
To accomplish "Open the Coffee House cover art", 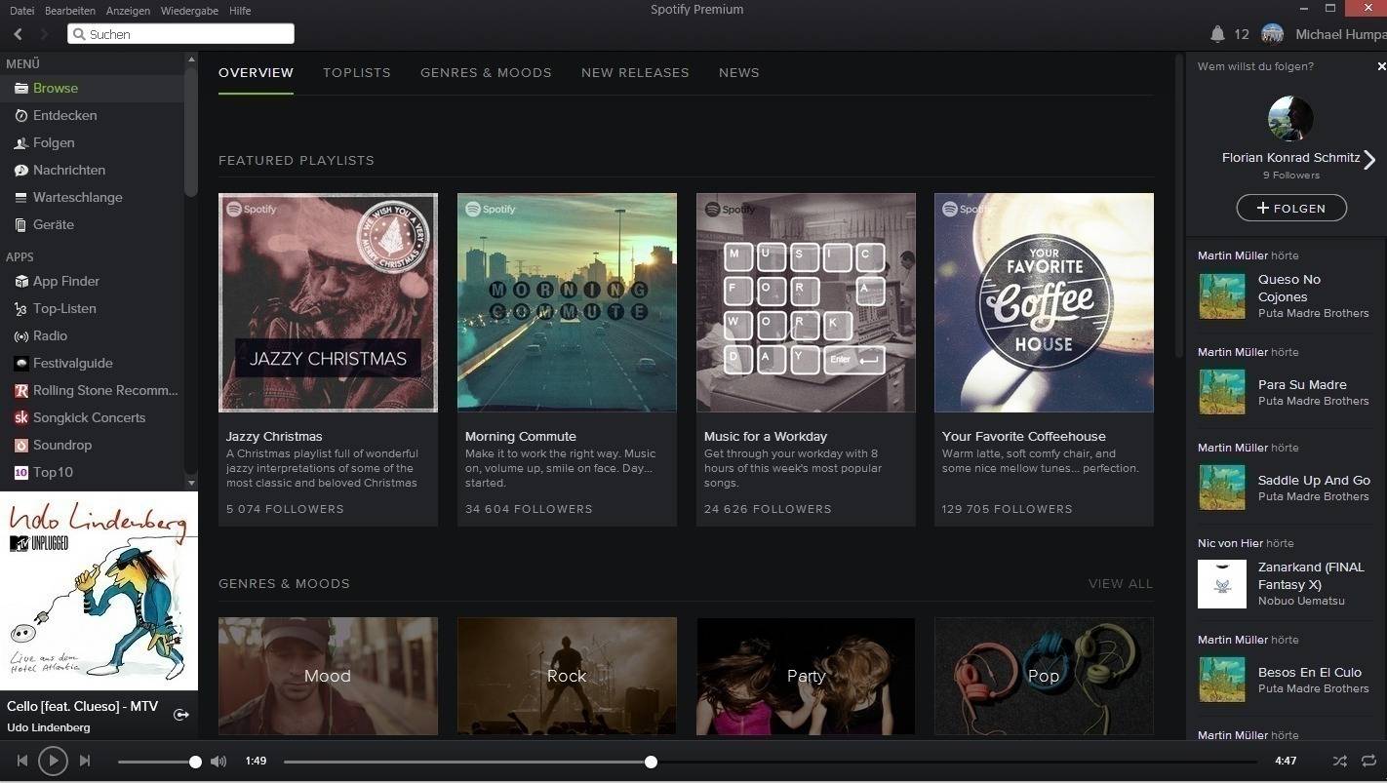I will [1044, 302].
